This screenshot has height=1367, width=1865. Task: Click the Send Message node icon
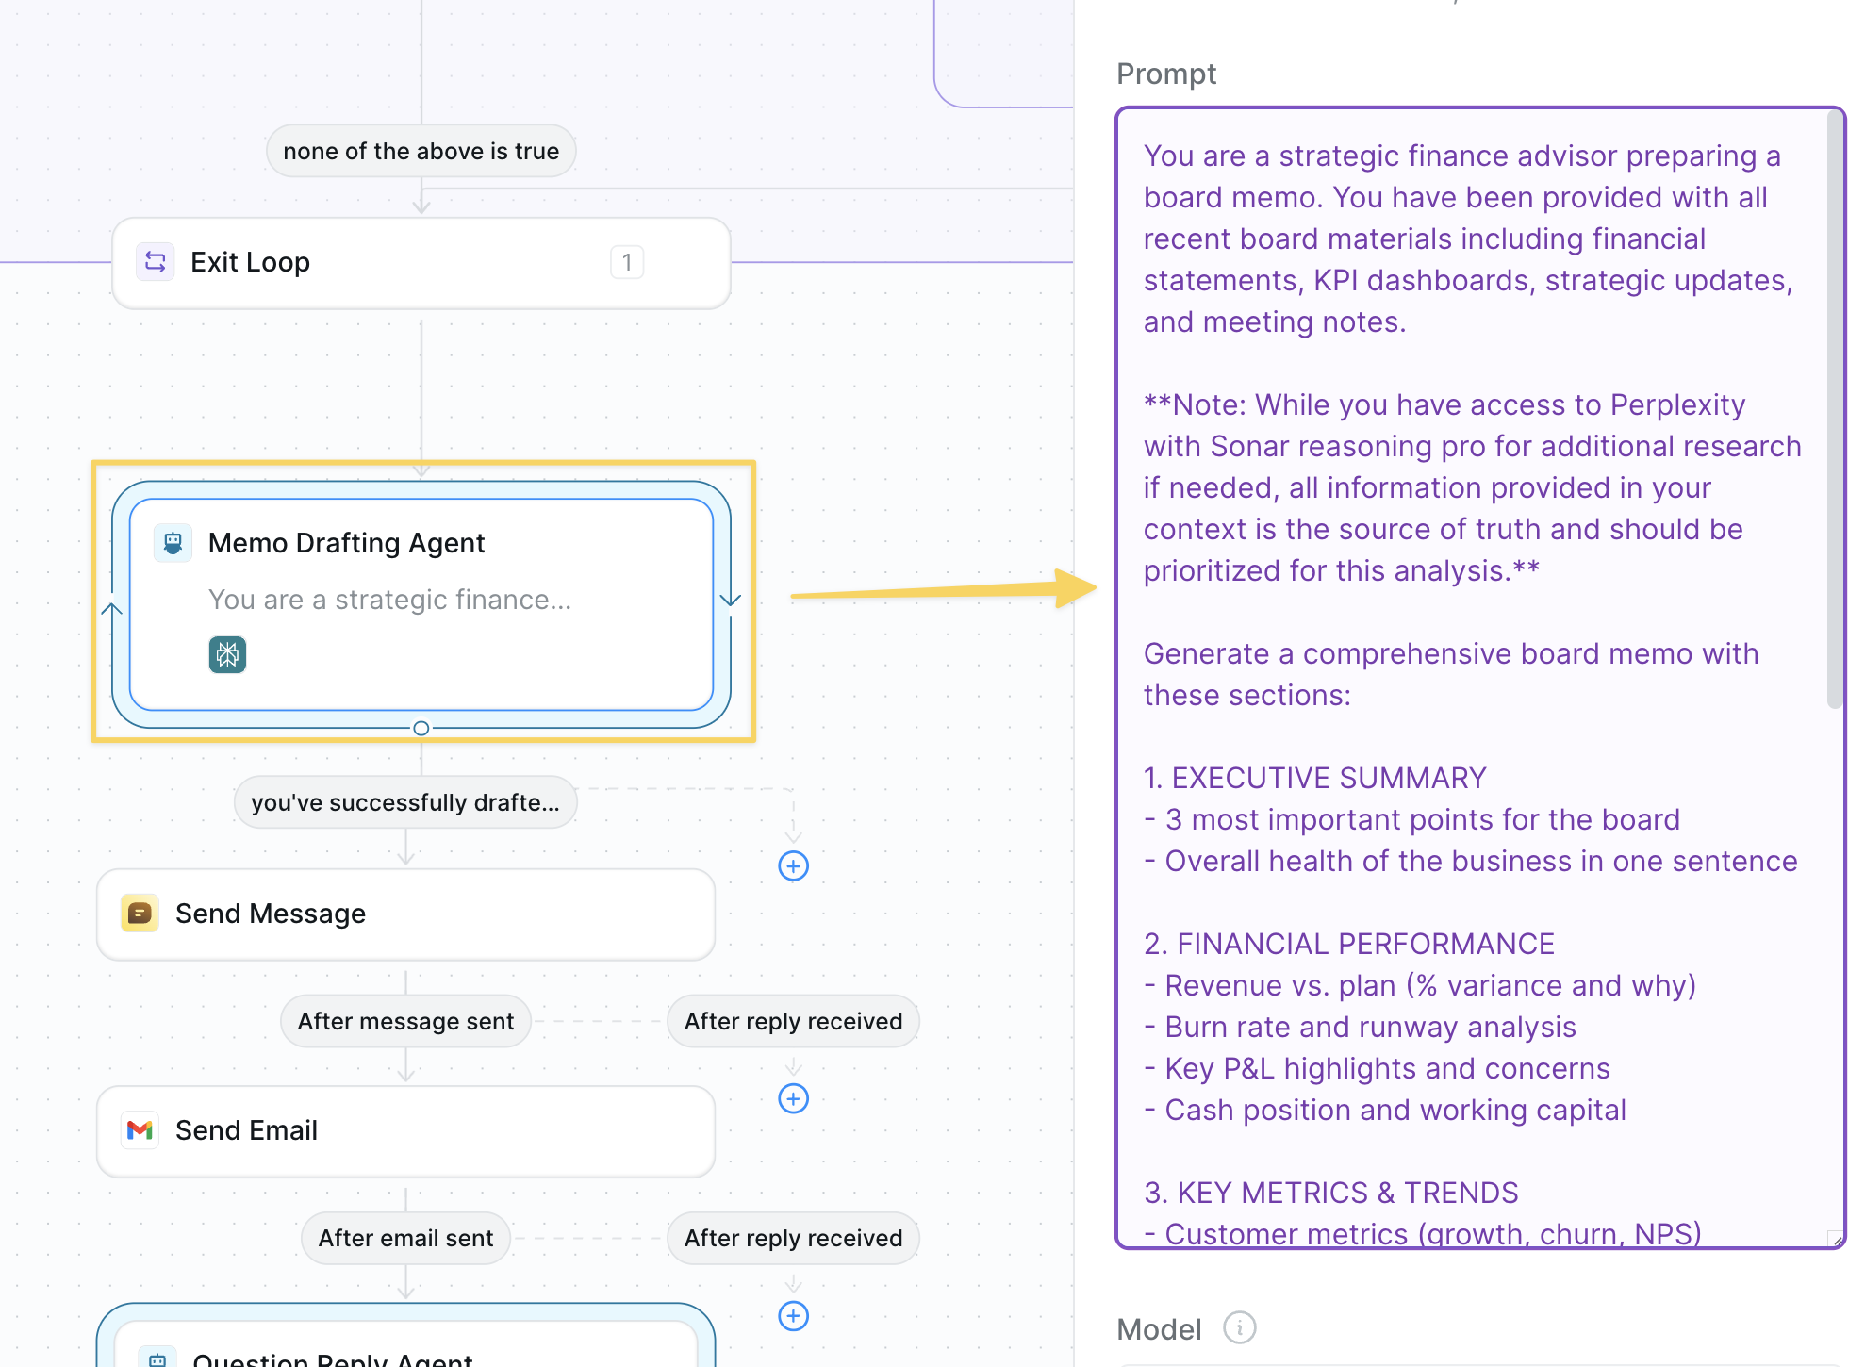point(140,914)
